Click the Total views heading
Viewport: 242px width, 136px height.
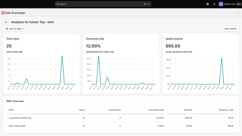tap(13, 39)
